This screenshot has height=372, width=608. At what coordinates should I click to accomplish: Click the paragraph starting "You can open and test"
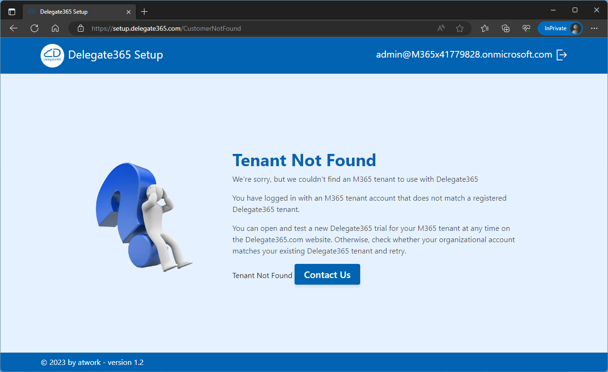(x=374, y=240)
